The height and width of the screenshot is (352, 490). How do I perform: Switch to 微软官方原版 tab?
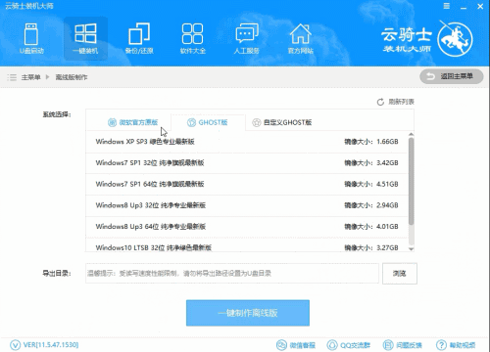[x=132, y=122]
